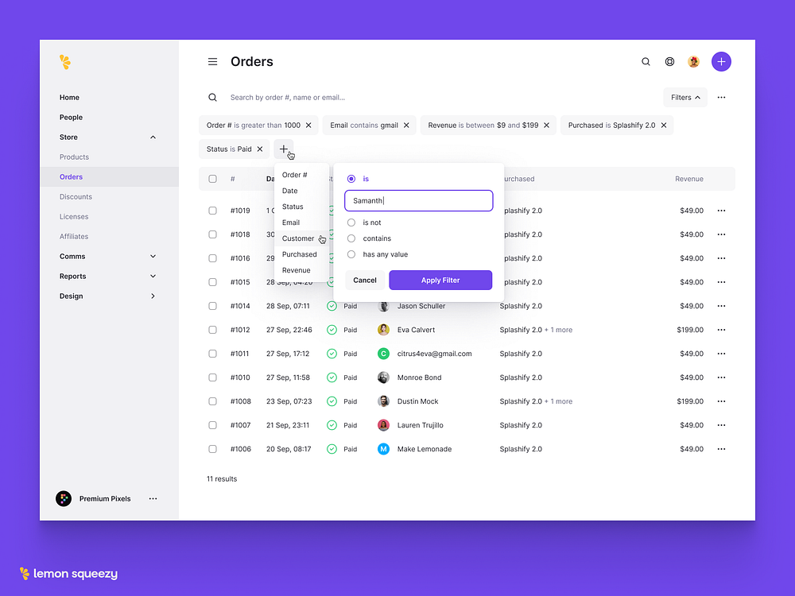The width and height of the screenshot is (795, 596).
Task: Click the help icon in the top bar
Action: (x=669, y=61)
